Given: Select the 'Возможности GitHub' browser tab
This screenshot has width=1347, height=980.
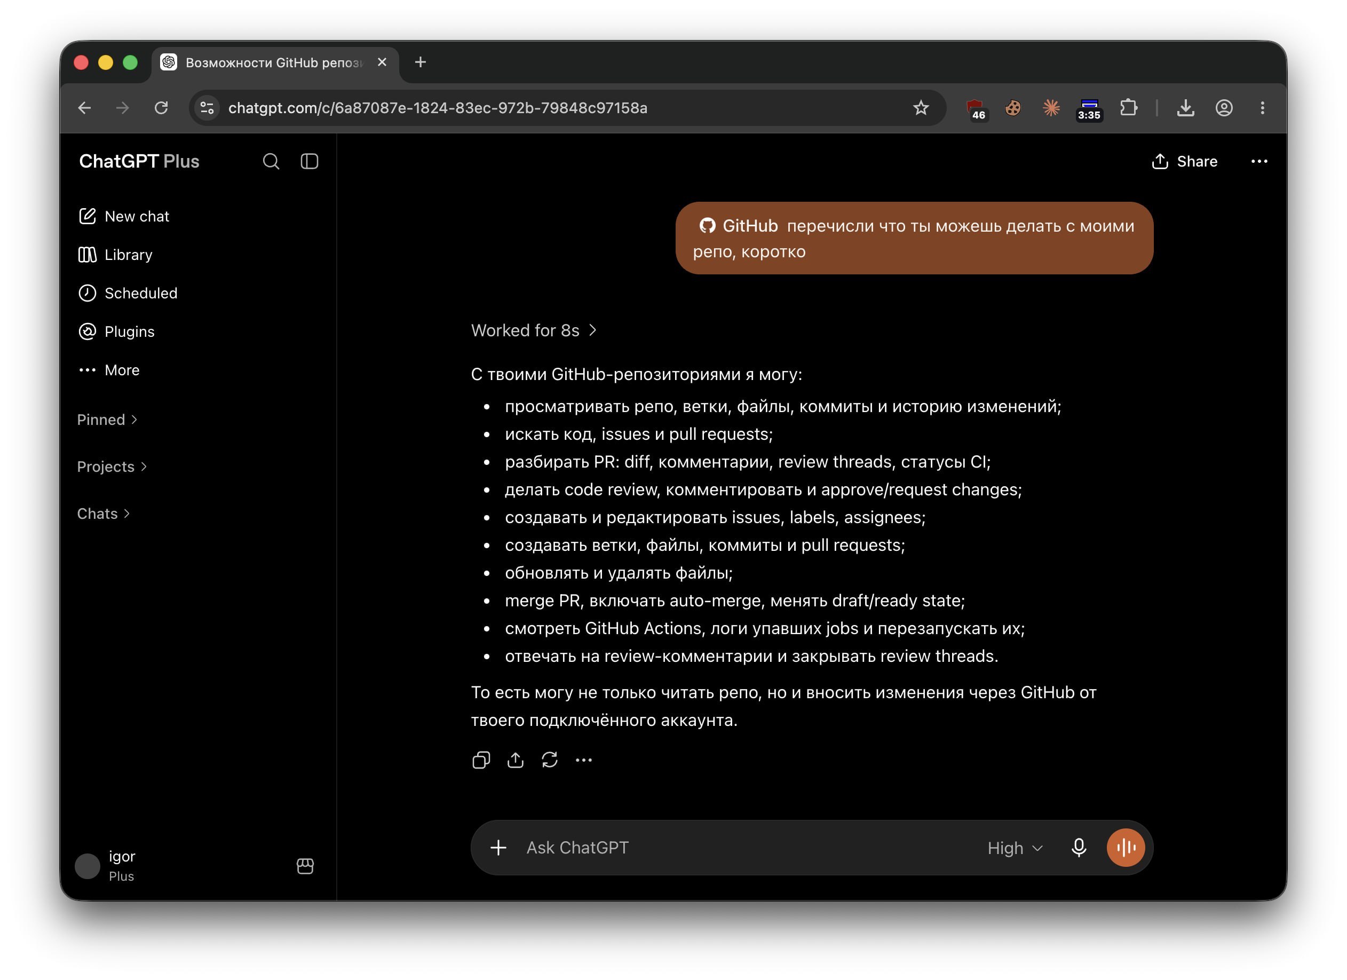Looking at the screenshot, I should coord(275,63).
